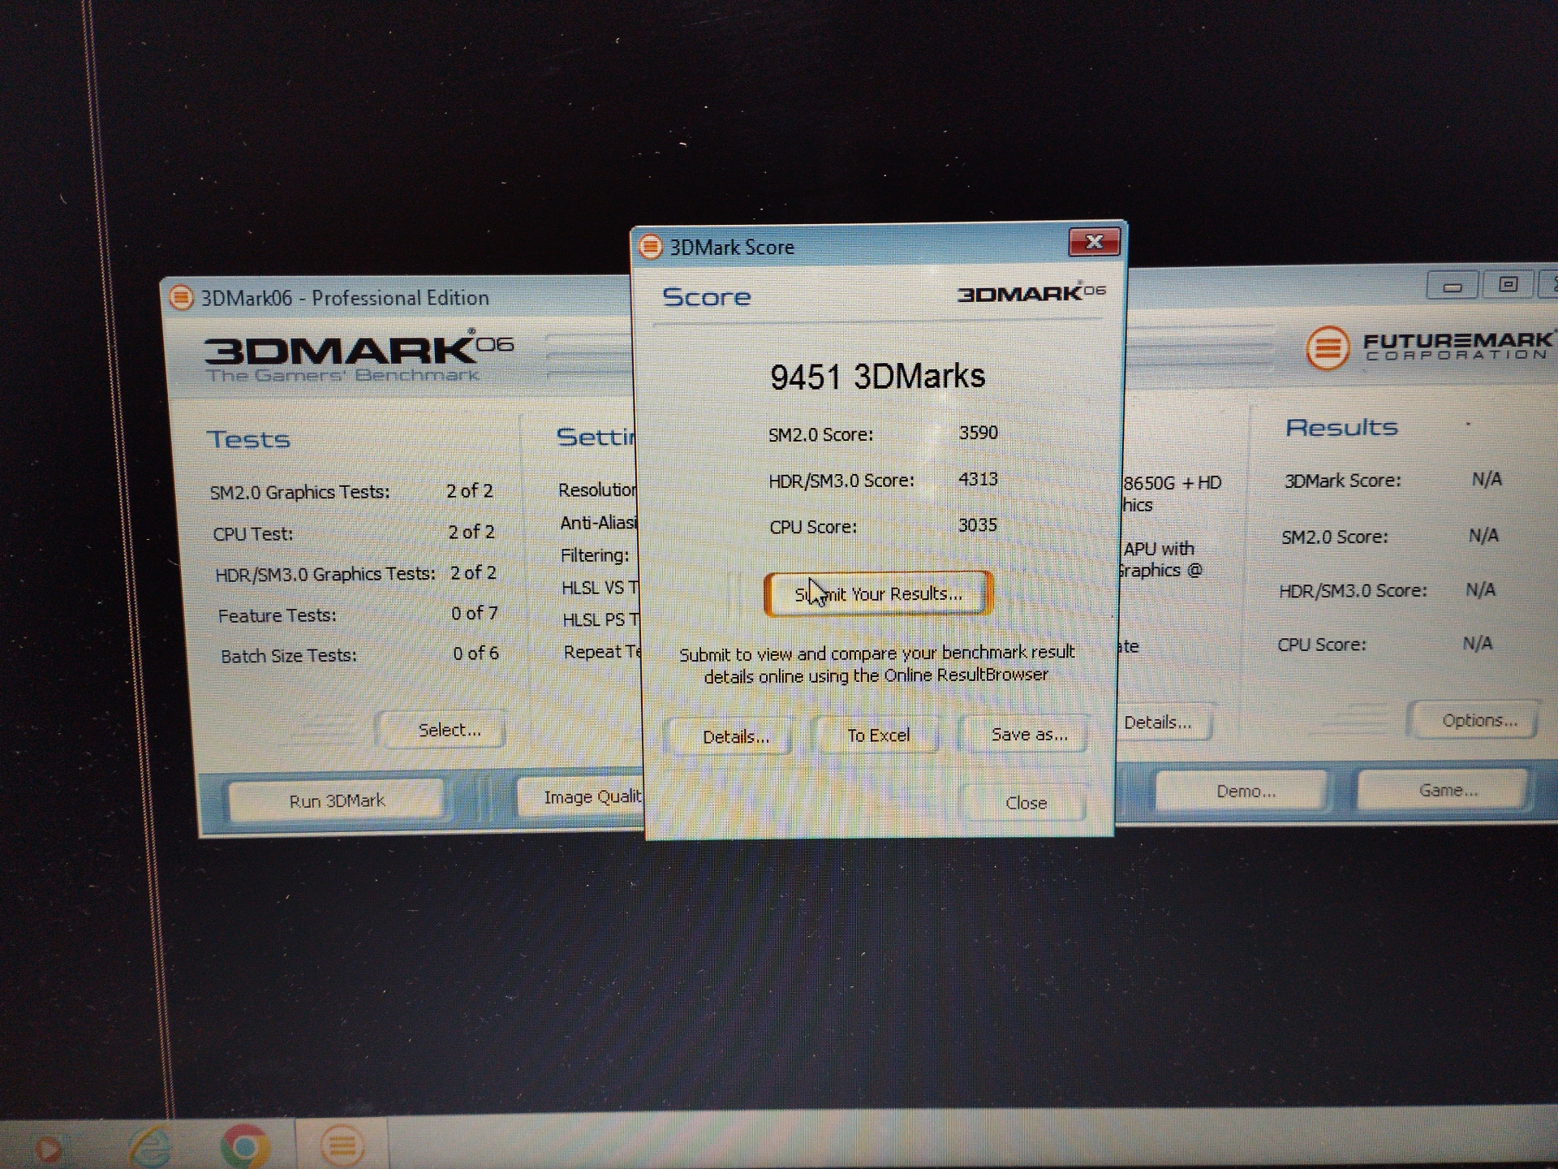Click SM2.0 Graphics Tests row in Tests
This screenshot has height=1169, width=1558.
(351, 491)
